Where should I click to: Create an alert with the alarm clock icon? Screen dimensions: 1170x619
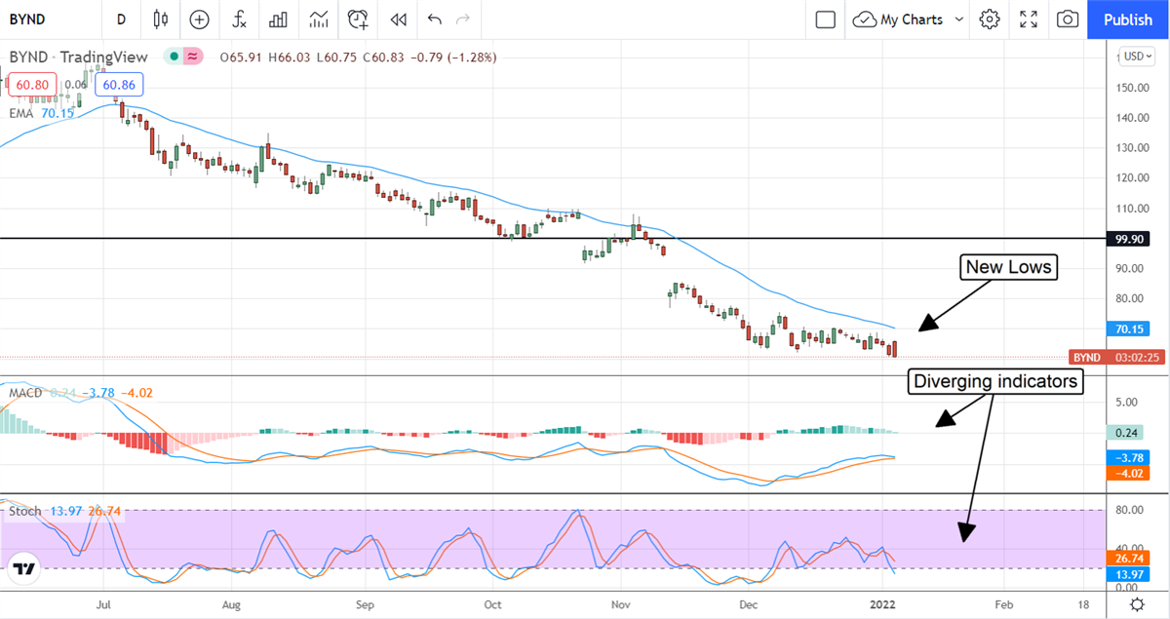tap(358, 19)
